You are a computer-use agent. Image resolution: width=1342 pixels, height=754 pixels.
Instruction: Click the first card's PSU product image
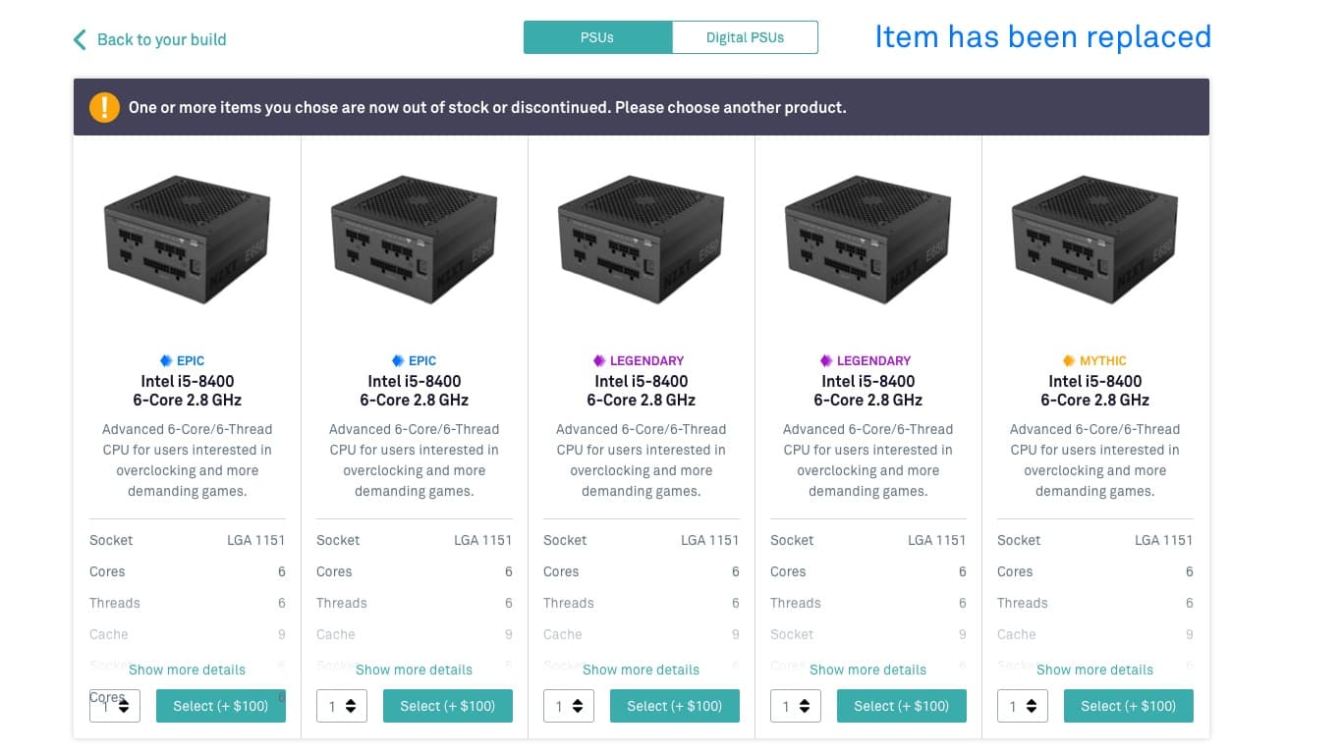(x=187, y=240)
